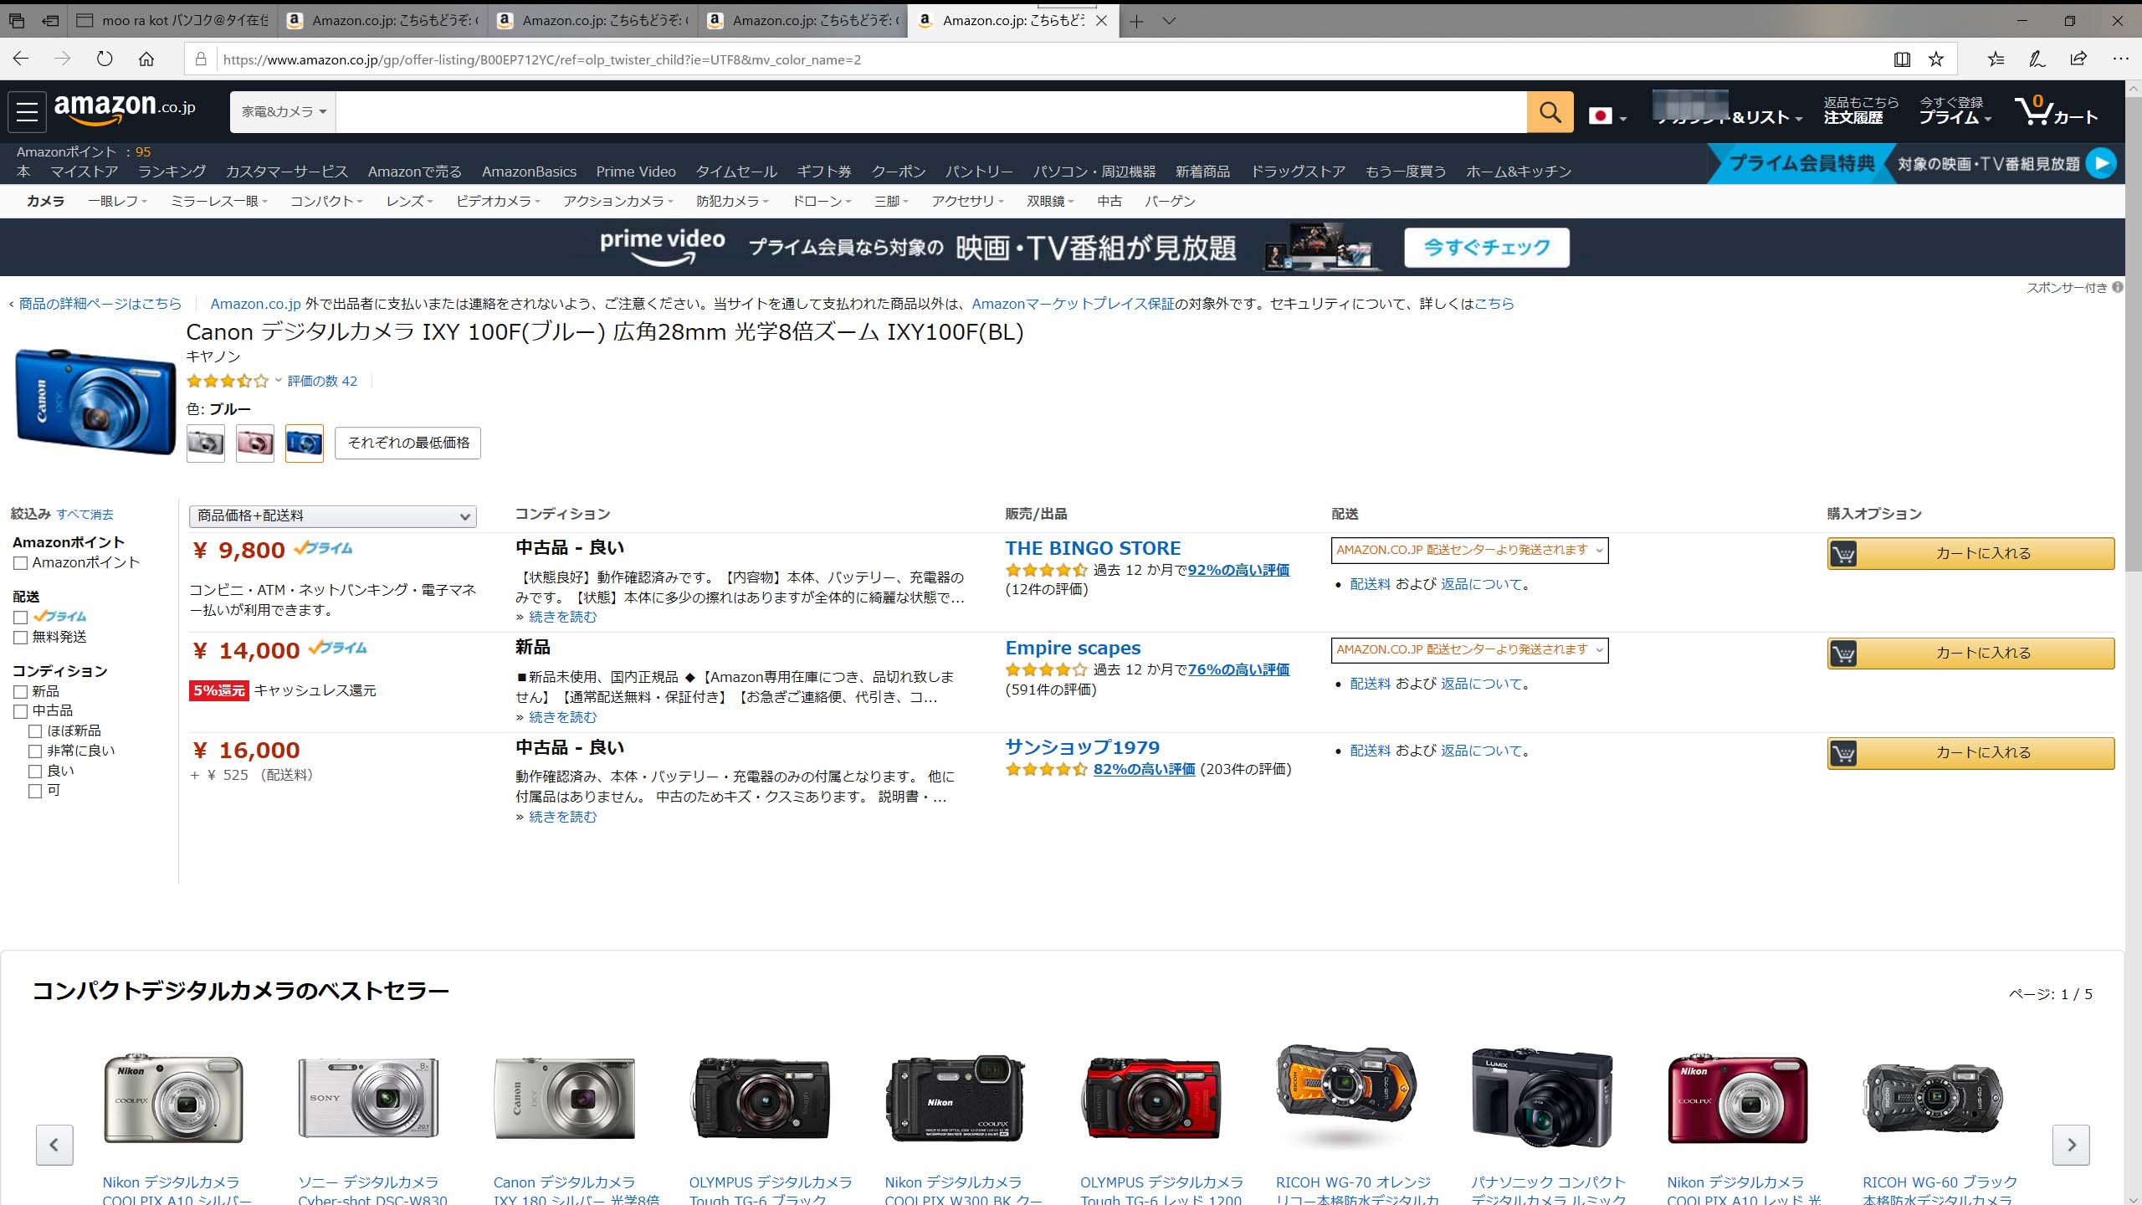The width and height of the screenshot is (2142, 1205).
Task: Check the 可 condition checkbox
Action: 35,791
